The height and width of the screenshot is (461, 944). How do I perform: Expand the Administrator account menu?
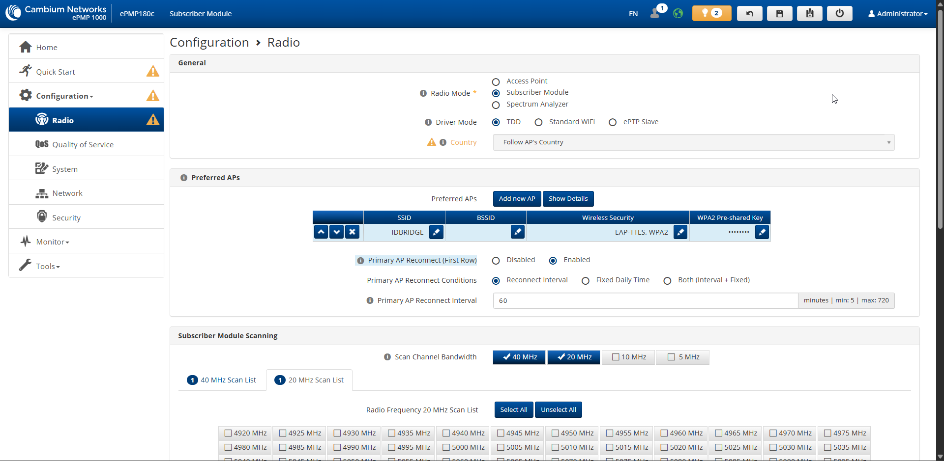[898, 14]
